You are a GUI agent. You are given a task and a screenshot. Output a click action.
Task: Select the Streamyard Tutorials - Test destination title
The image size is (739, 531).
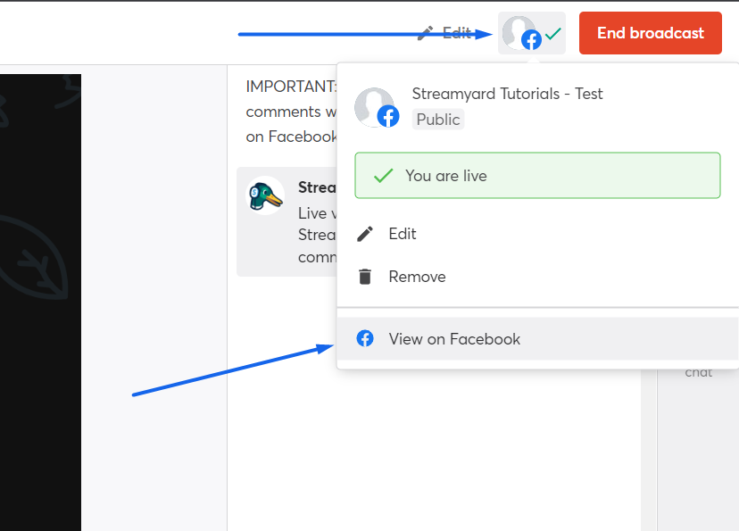click(x=507, y=94)
